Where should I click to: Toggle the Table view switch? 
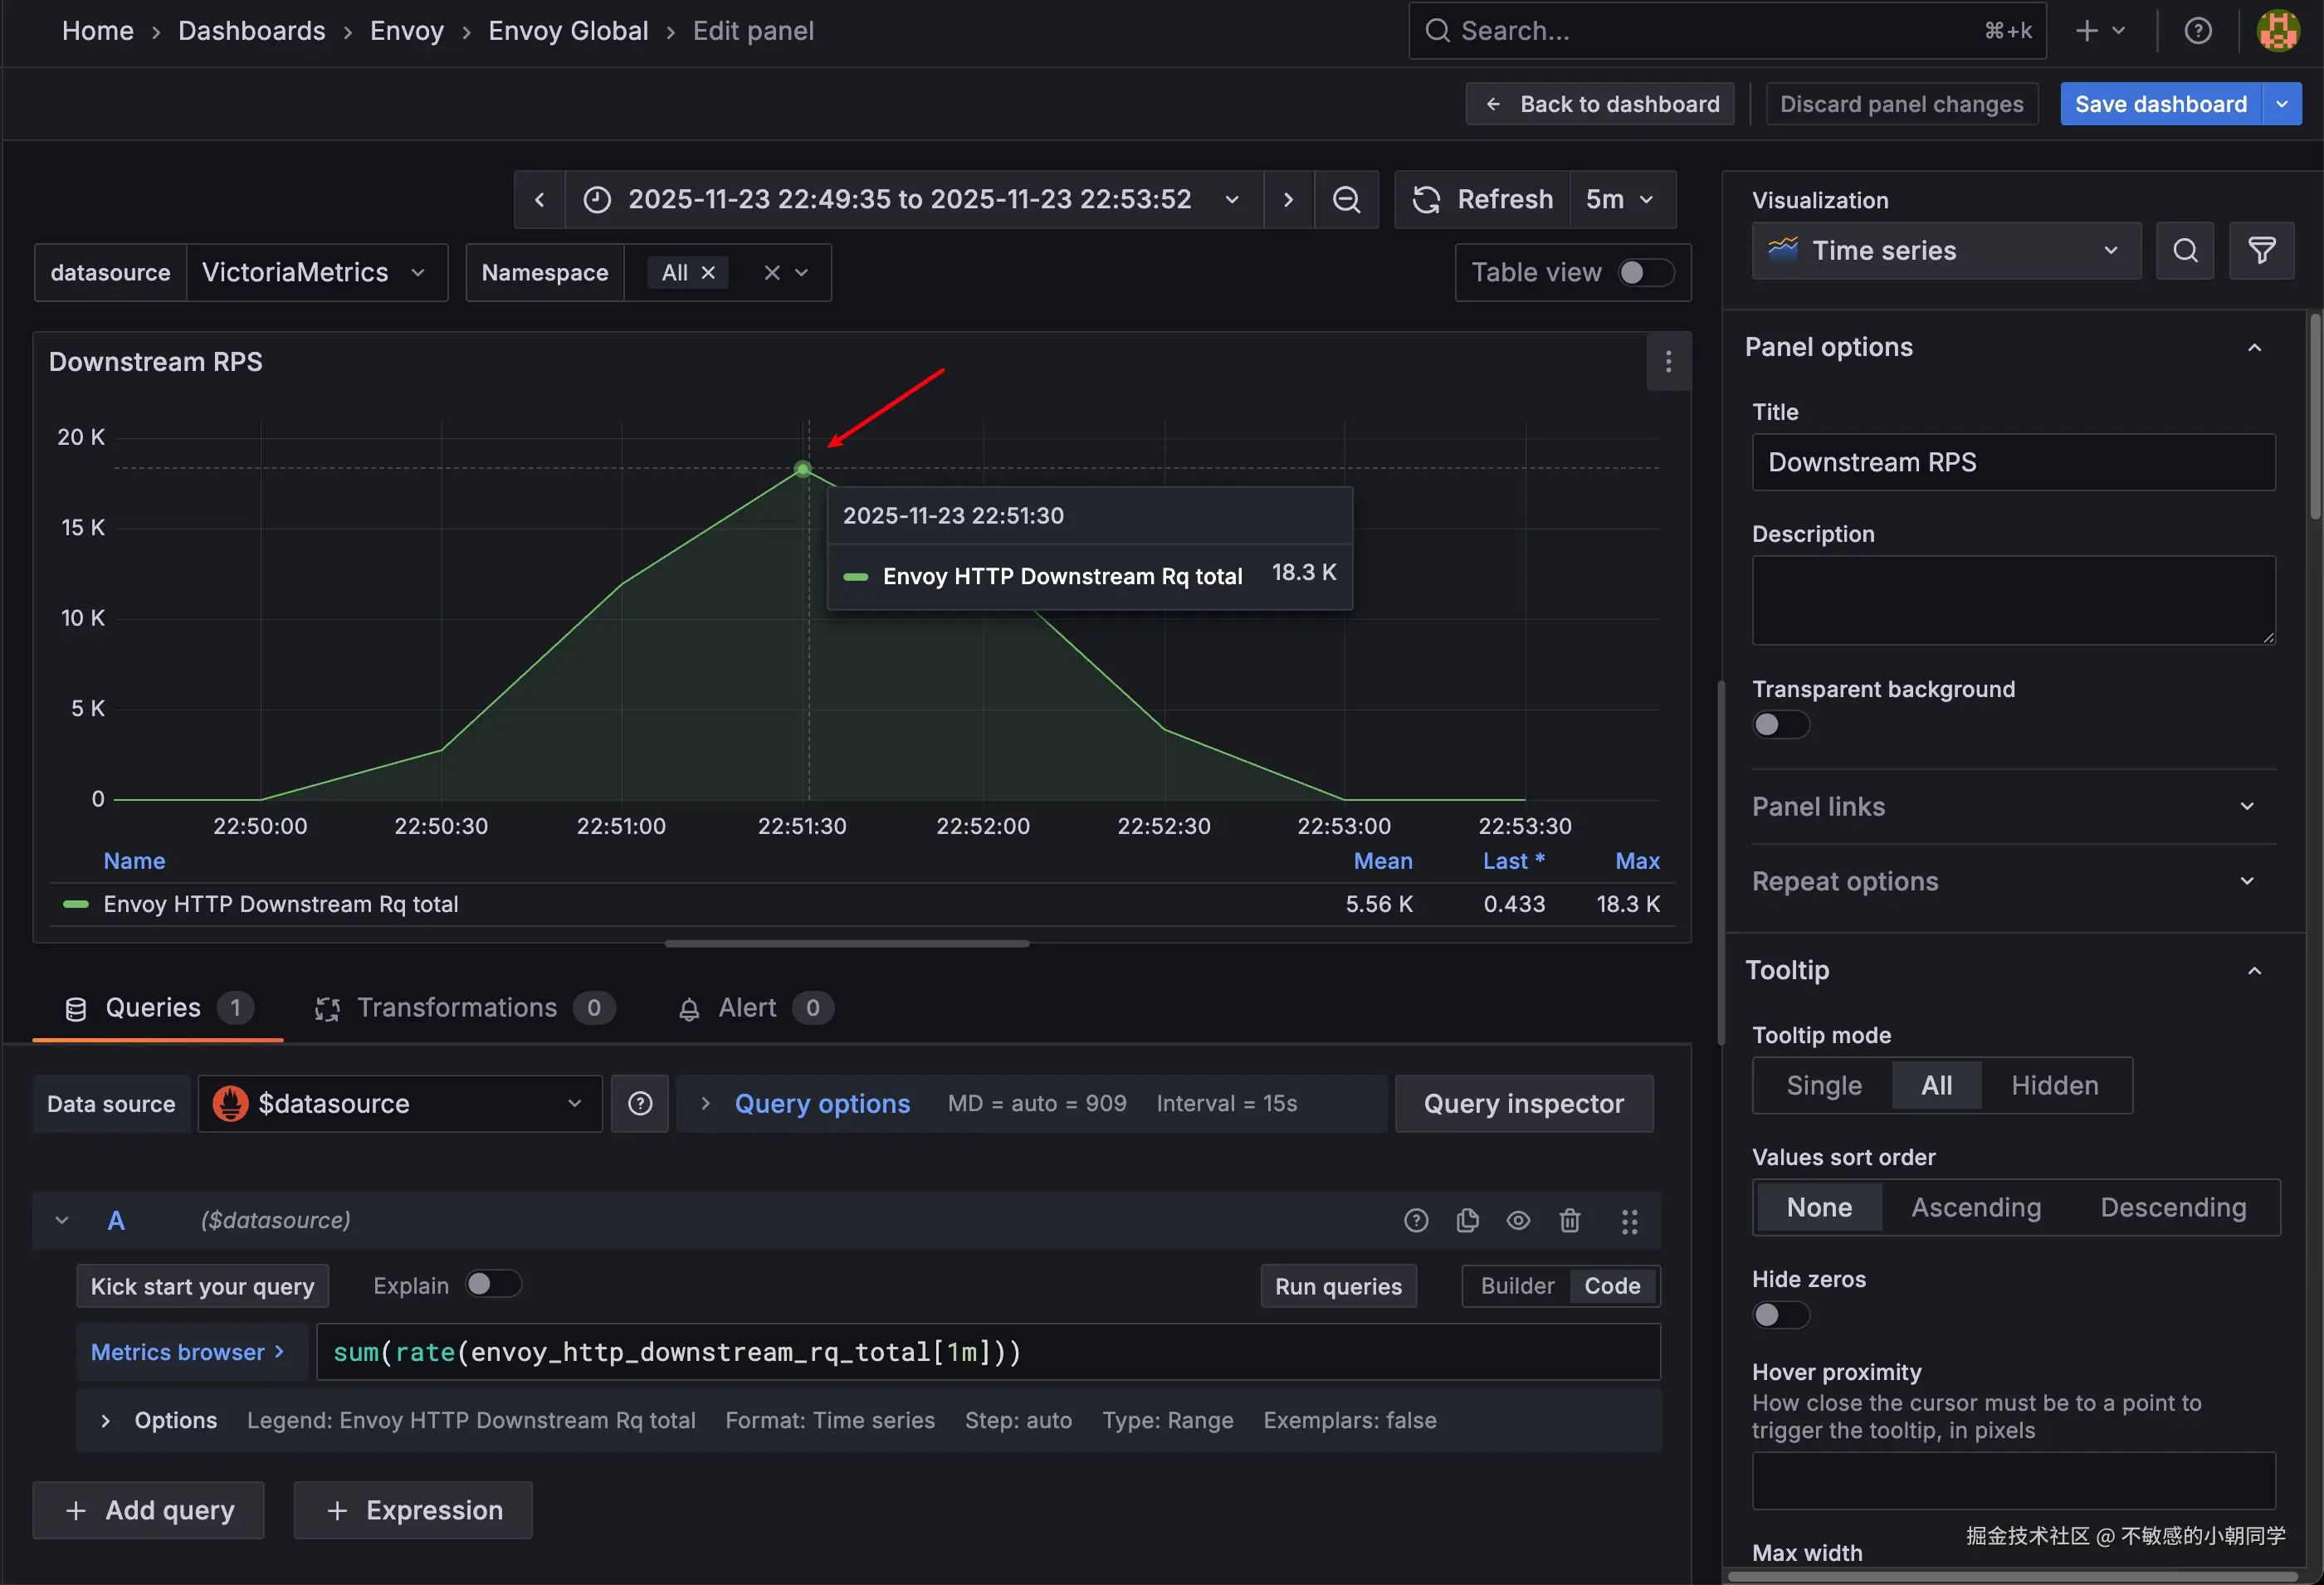pos(1646,273)
